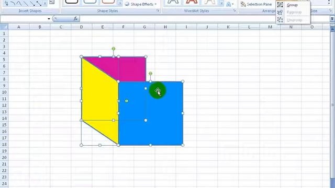
Task: Select the black outline shape style
Action: tap(72, 2)
